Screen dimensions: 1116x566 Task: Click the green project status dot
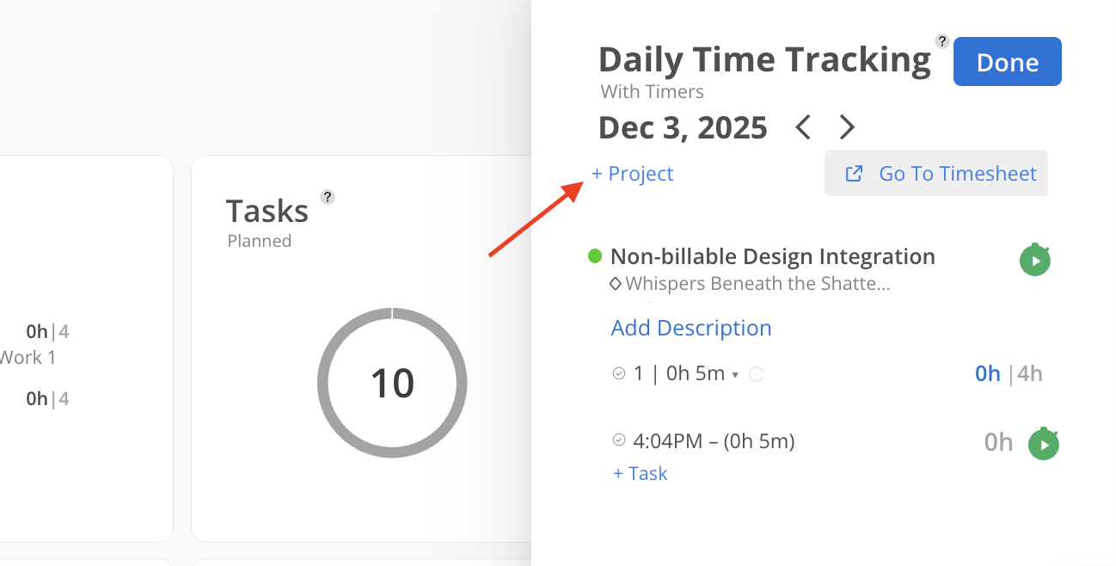click(x=595, y=256)
